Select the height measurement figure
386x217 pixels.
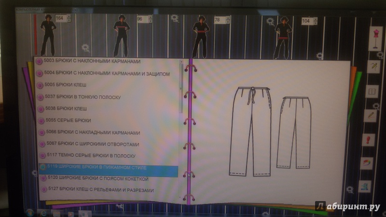click(x=48, y=35)
